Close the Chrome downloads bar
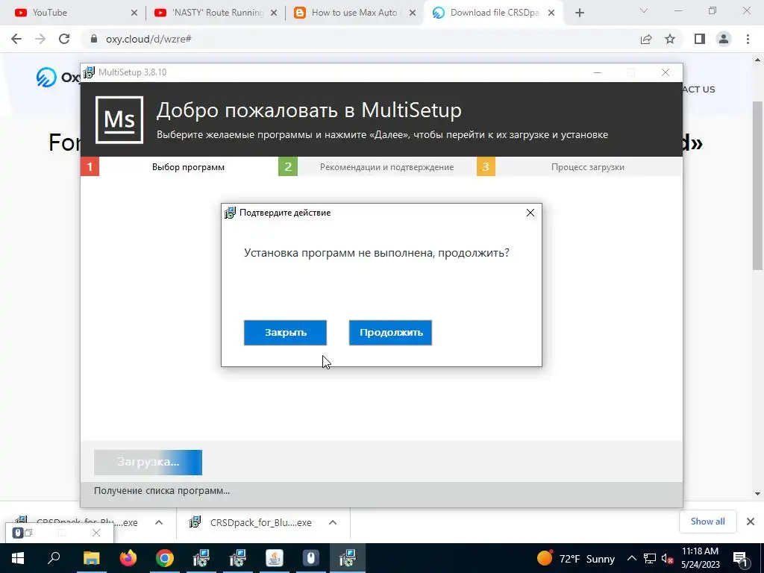Screen dimensions: 764x573 [751, 522]
